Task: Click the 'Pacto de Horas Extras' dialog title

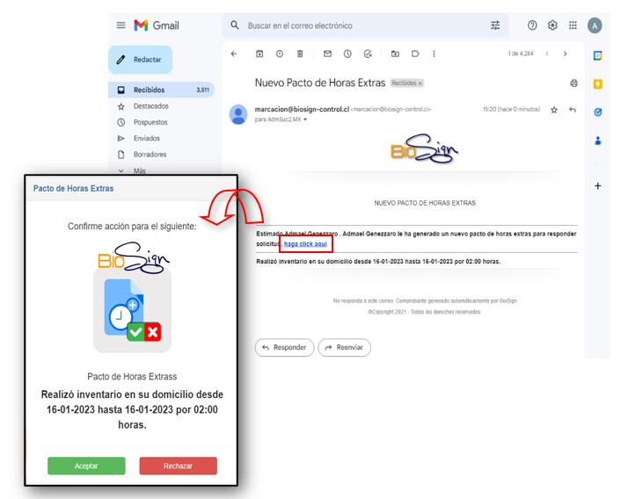Action: click(x=73, y=189)
